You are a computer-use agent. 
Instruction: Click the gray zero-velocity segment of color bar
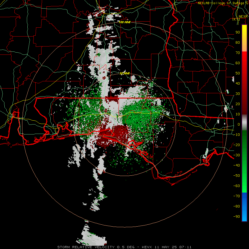(x=244, y=123)
